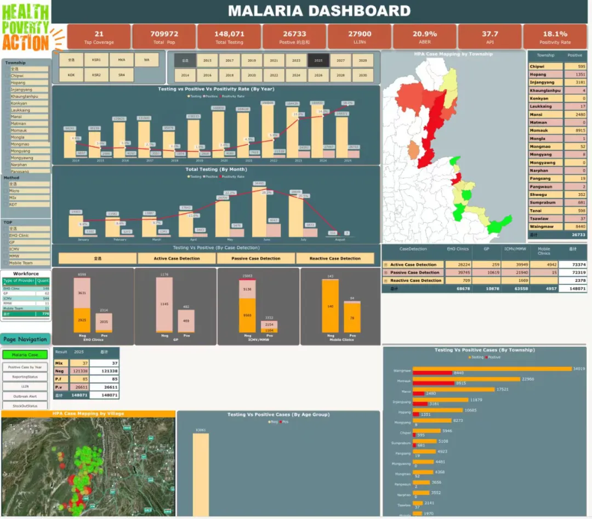Click the June testing bar in monthly chart

coord(259,211)
